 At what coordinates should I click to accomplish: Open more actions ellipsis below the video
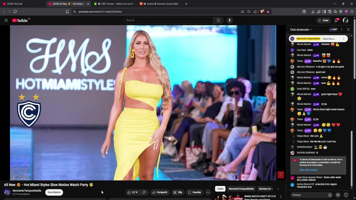[x=208, y=192]
